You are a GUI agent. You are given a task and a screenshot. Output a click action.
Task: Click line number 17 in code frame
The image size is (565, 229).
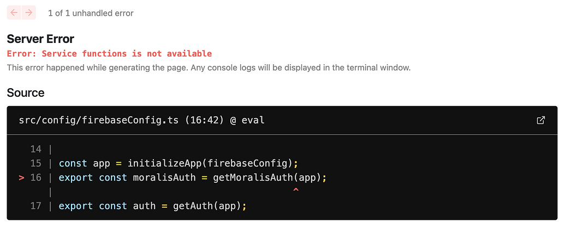(x=36, y=206)
